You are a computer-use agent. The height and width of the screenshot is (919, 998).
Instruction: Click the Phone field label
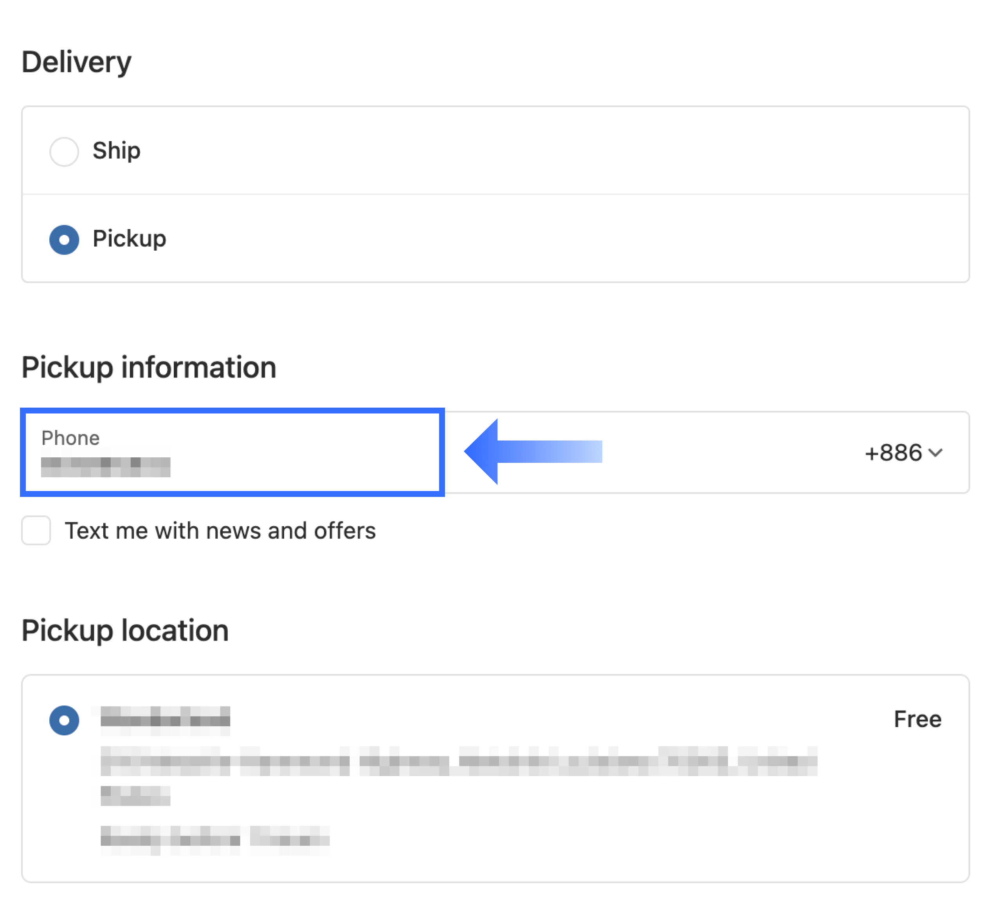tap(70, 438)
